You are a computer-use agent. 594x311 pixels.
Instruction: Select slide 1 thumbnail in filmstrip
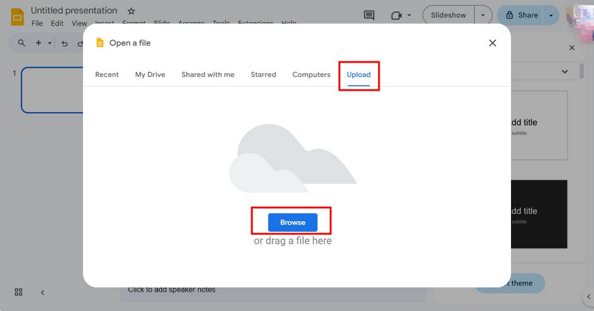52,90
